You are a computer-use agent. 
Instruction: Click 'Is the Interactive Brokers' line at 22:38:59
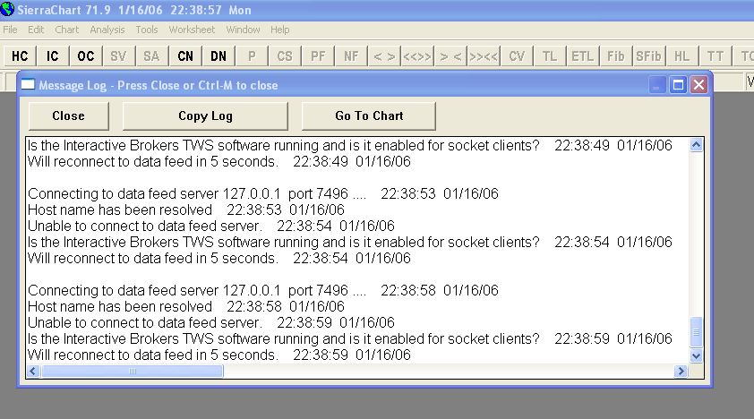click(349, 338)
